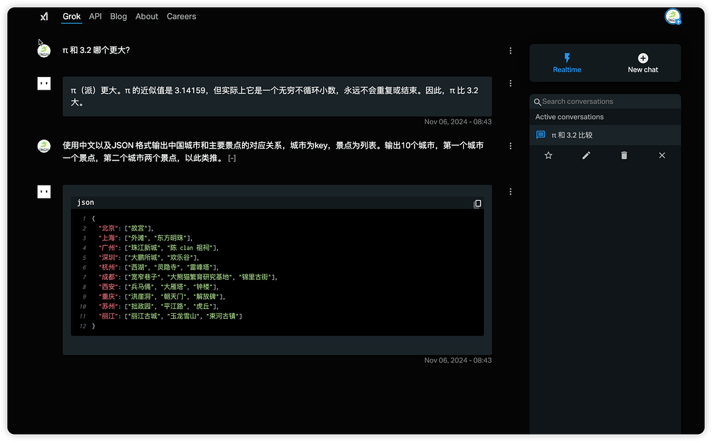
Task: Click the "上海" line in the code
Action: [146, 238]
